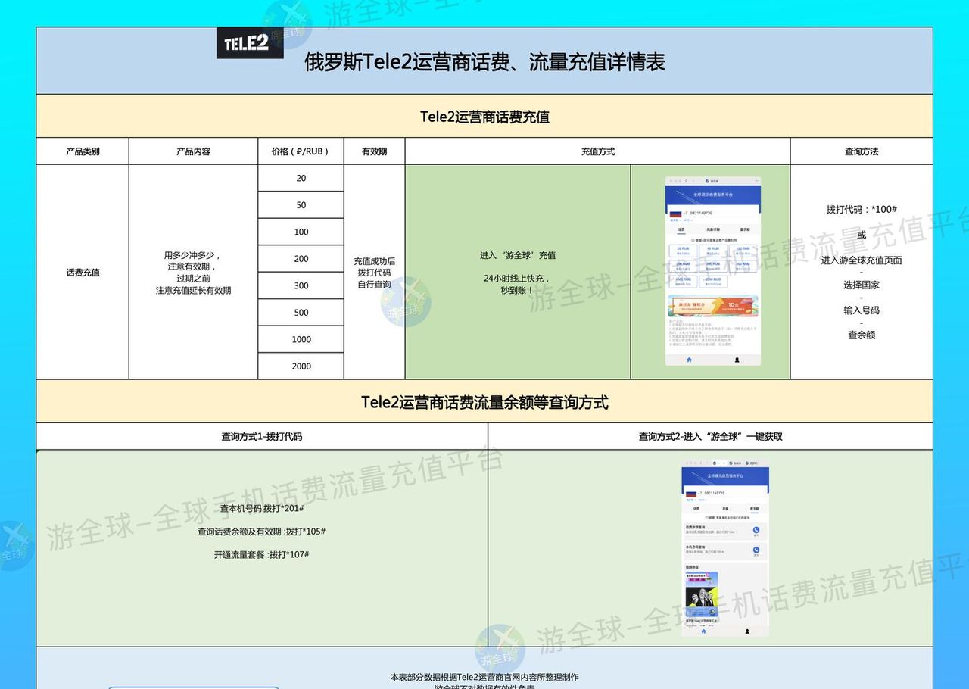Open the country dropdown in the query screenshot
The image size is (969, 689).
[x=689, y=500]
